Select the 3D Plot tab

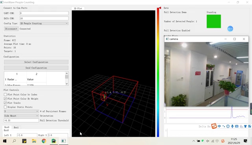coord(78,9)
